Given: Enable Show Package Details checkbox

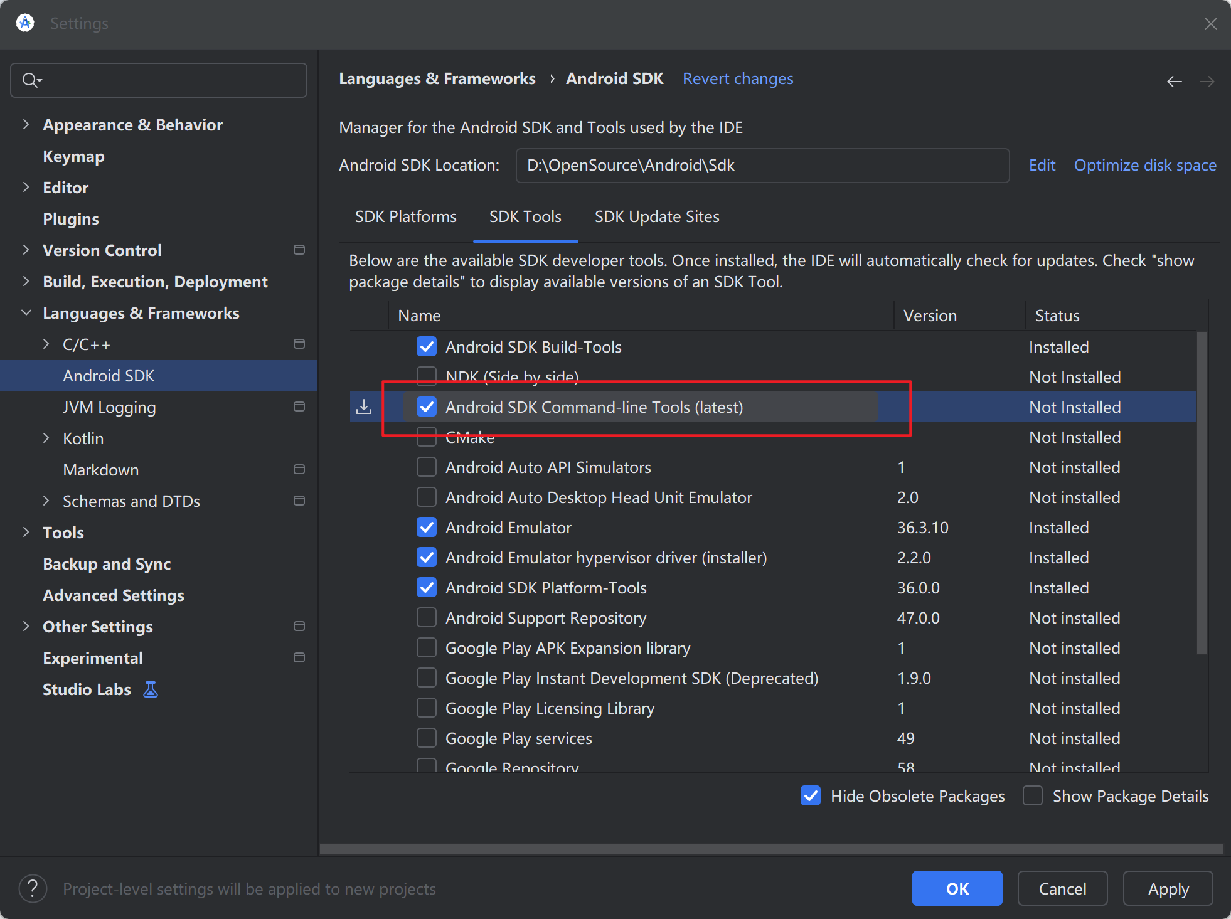Looking at the screenshot, I should [x=1033, y=795].
